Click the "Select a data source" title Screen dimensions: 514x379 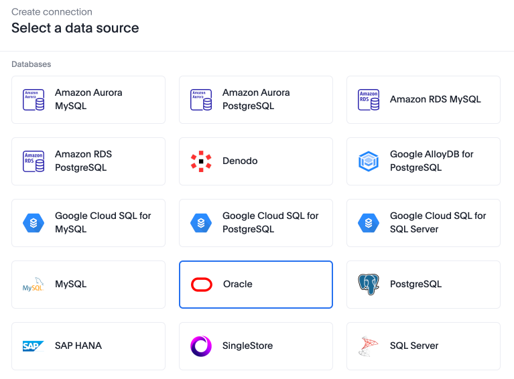75,28
